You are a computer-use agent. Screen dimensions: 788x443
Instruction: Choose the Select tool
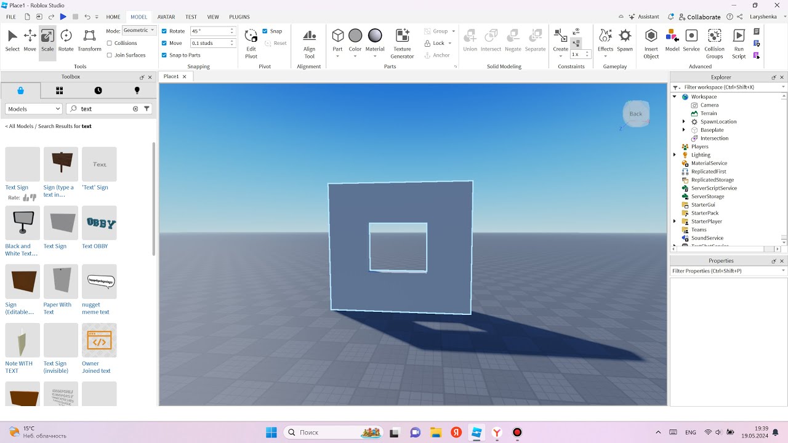[x=12, y=41]
